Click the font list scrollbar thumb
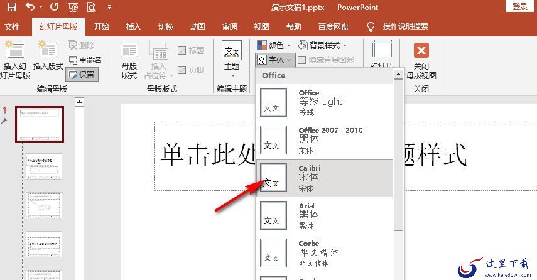The height and width of the screenshot is (280, 537). 398,155
